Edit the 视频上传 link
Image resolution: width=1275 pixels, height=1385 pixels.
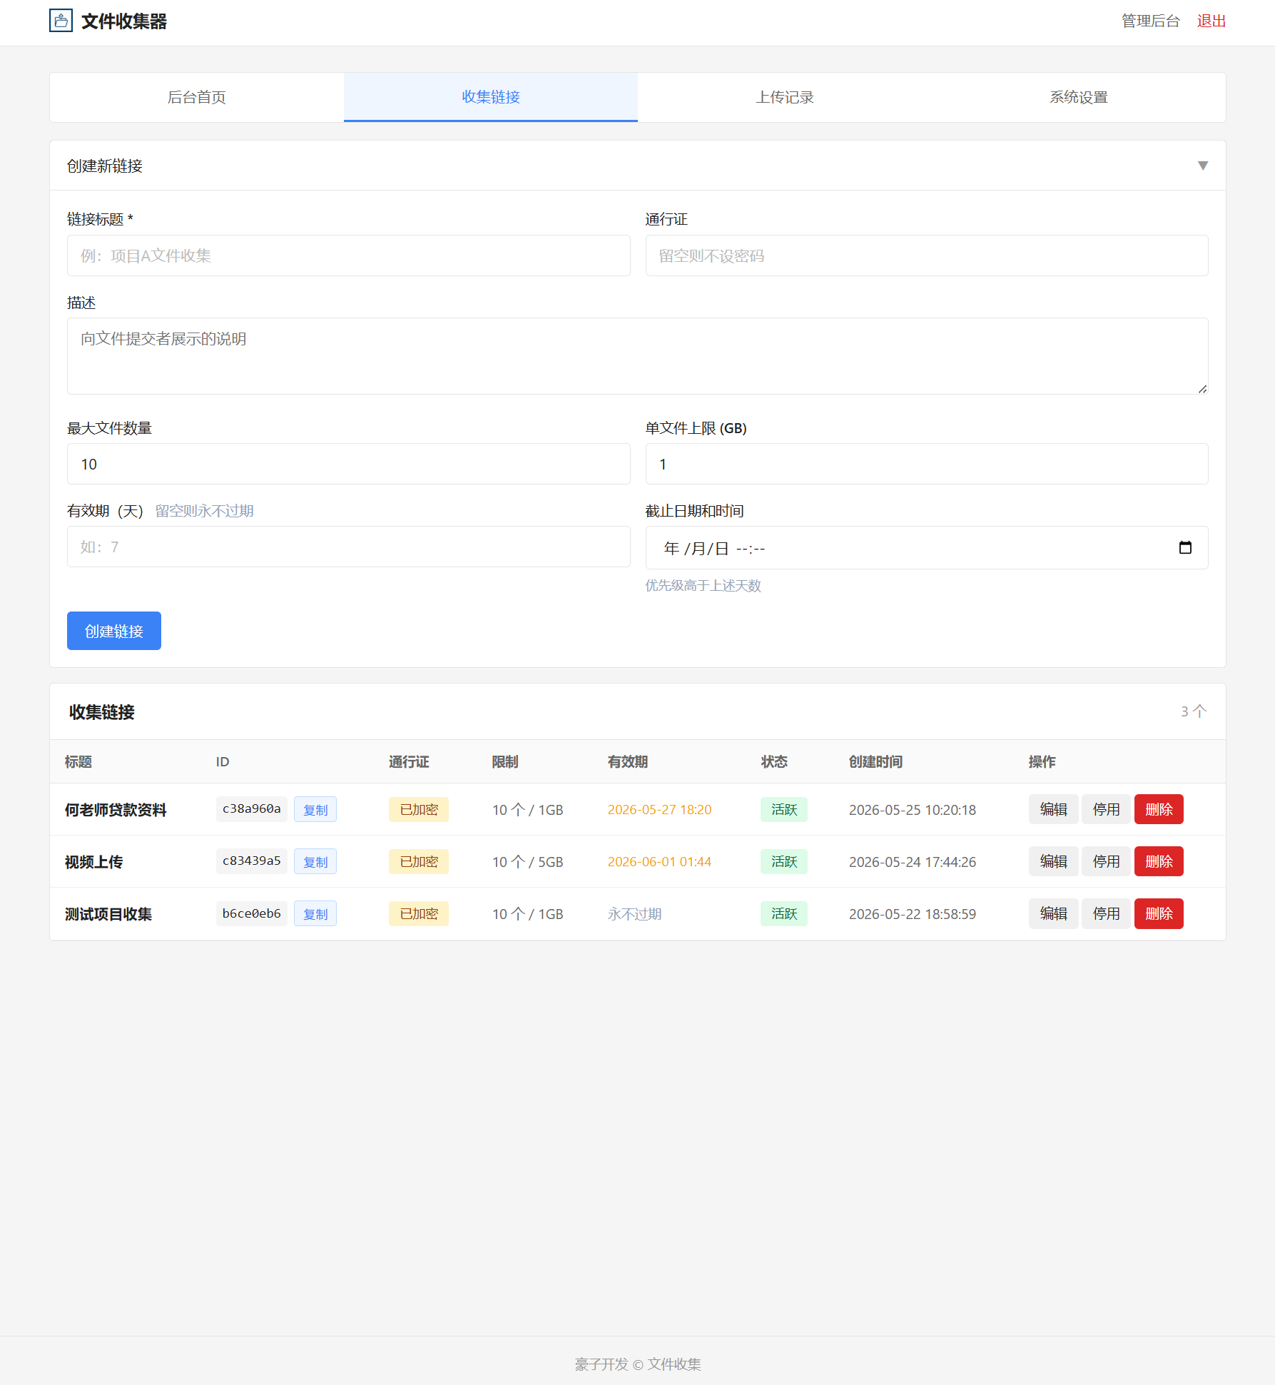click(x=1053, y=861)
